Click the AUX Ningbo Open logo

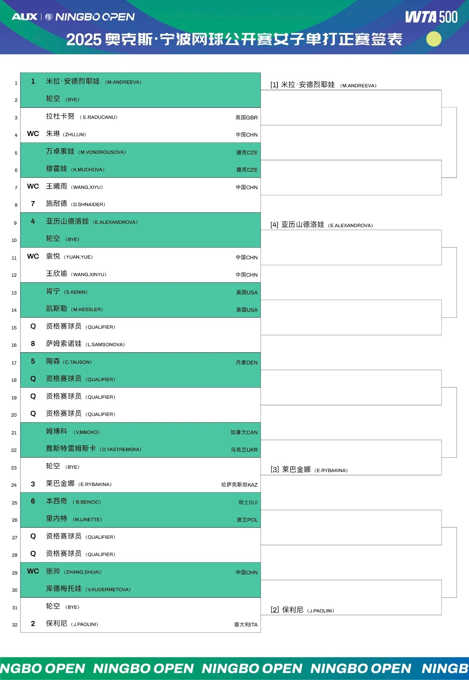point(73,17)
